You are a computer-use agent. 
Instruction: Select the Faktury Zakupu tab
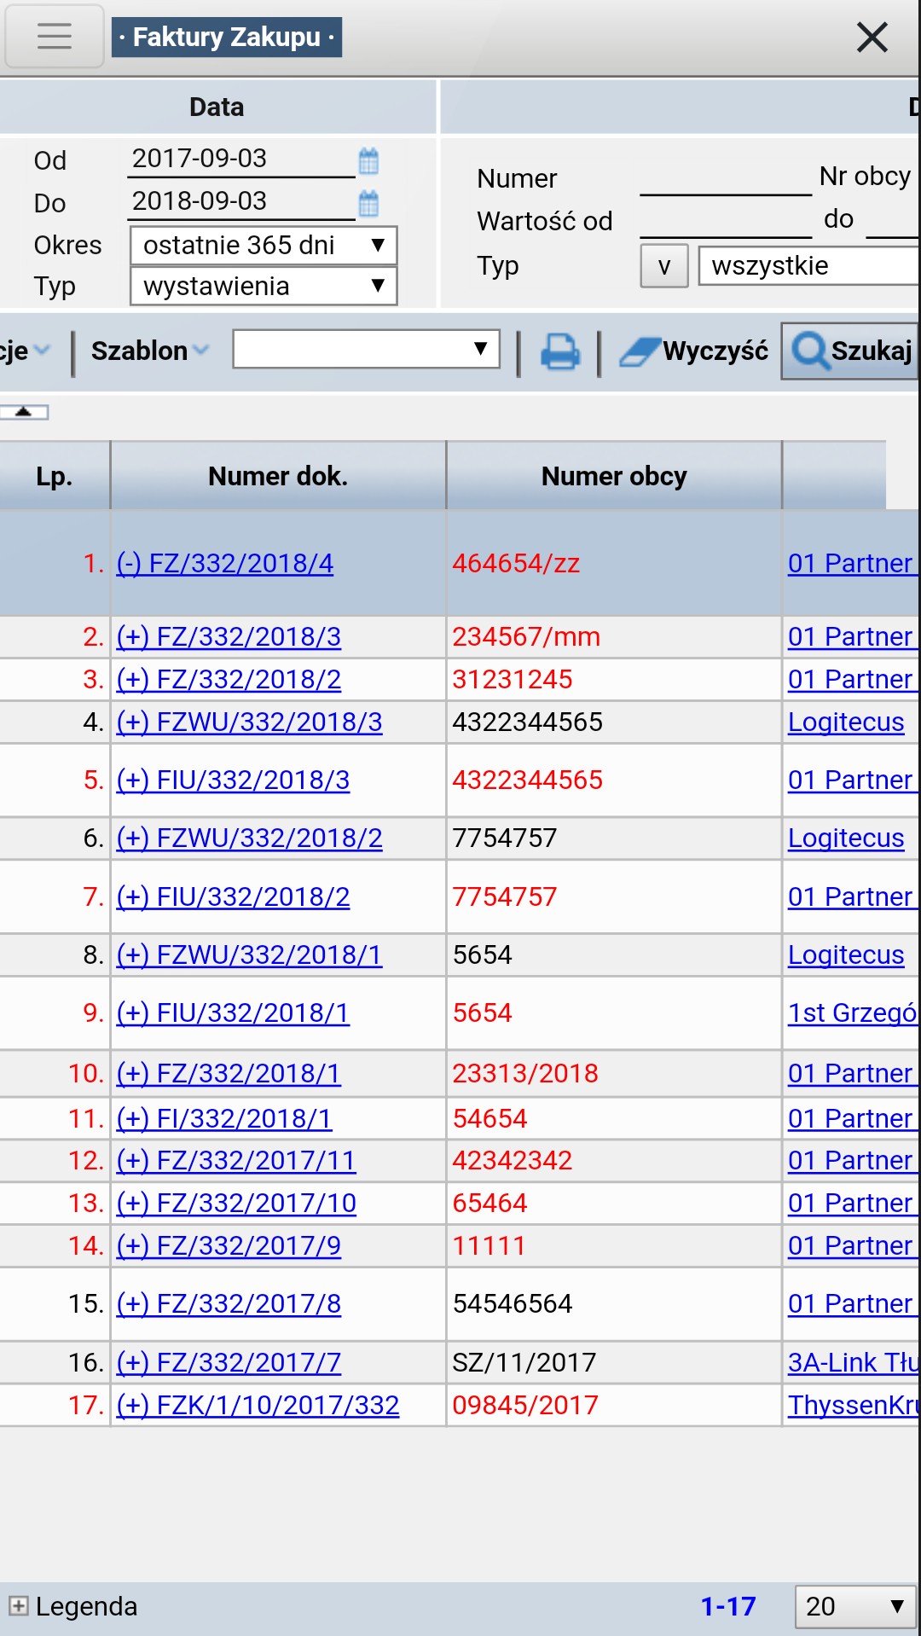pyautogui.click(x=226, y=38)
